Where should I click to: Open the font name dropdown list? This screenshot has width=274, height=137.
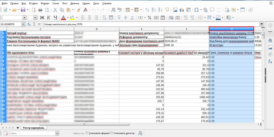coord(24,18)
